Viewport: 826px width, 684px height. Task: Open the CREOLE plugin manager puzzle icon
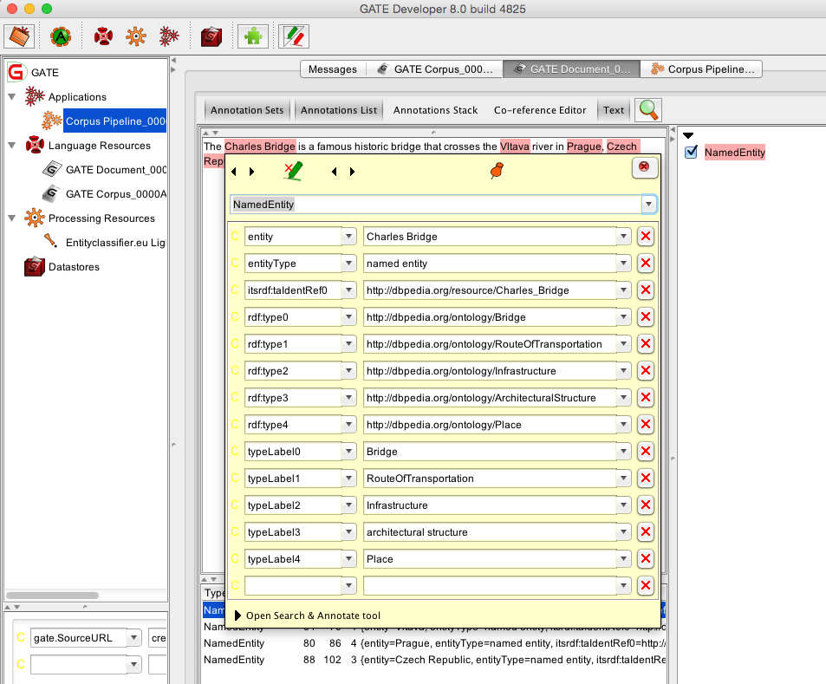coord(253,36)
